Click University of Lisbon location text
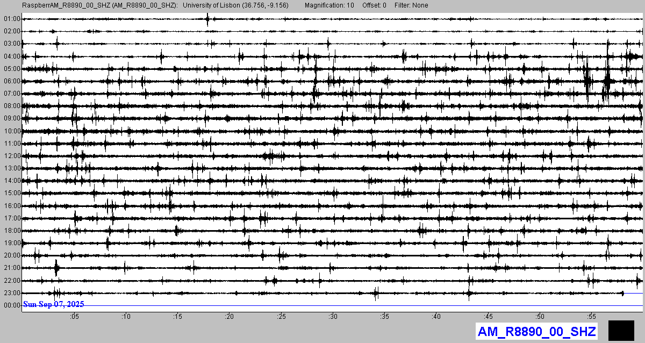The width and height of the screenshot is (645, 343). click(235, 5)
